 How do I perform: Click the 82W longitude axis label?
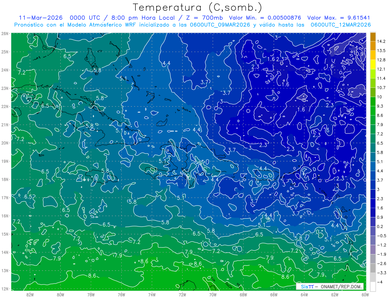point(30,294)
